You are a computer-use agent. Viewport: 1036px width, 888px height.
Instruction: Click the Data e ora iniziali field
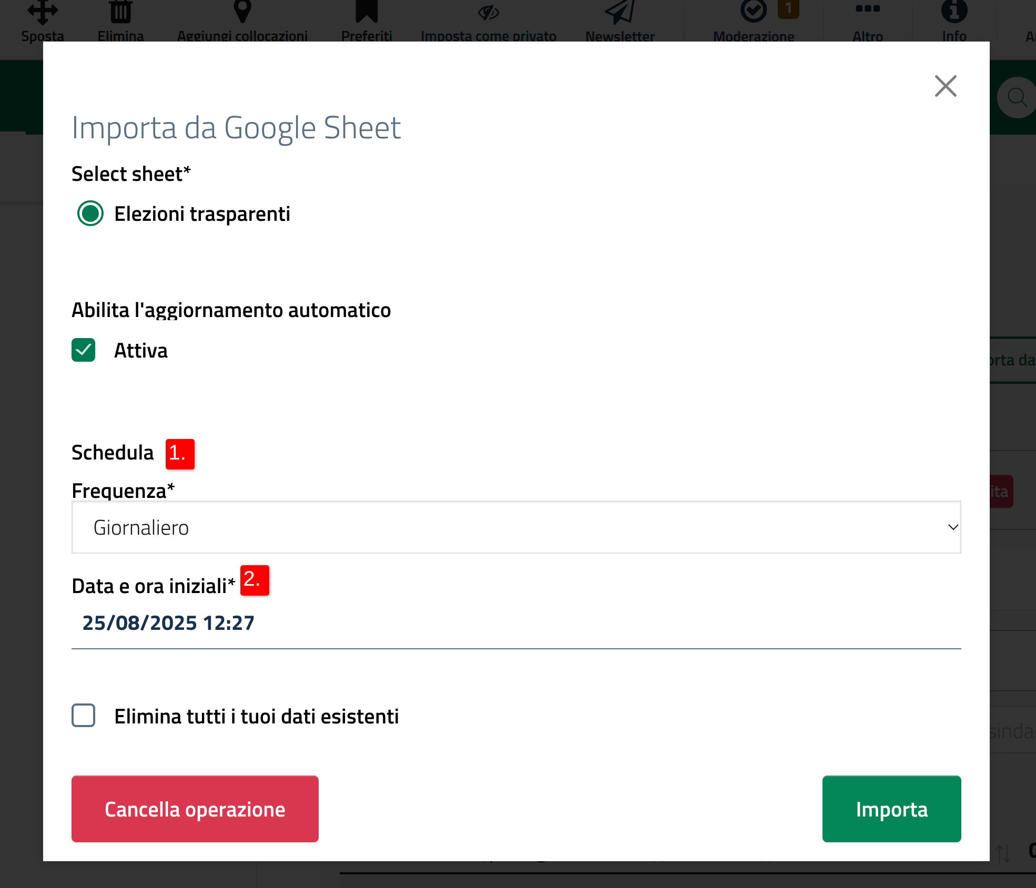(516, 623)
